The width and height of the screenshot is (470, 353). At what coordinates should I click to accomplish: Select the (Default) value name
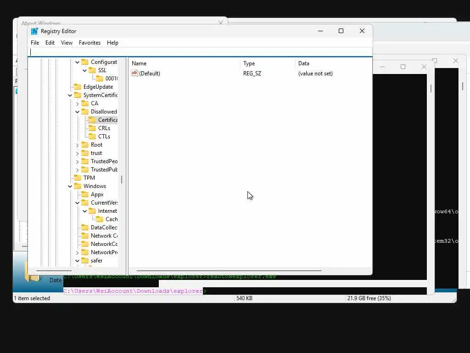point(150,74)
